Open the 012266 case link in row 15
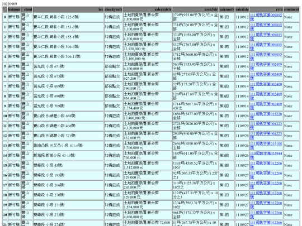The height and width of the screenshot is (226, 302). click(266, 165)
